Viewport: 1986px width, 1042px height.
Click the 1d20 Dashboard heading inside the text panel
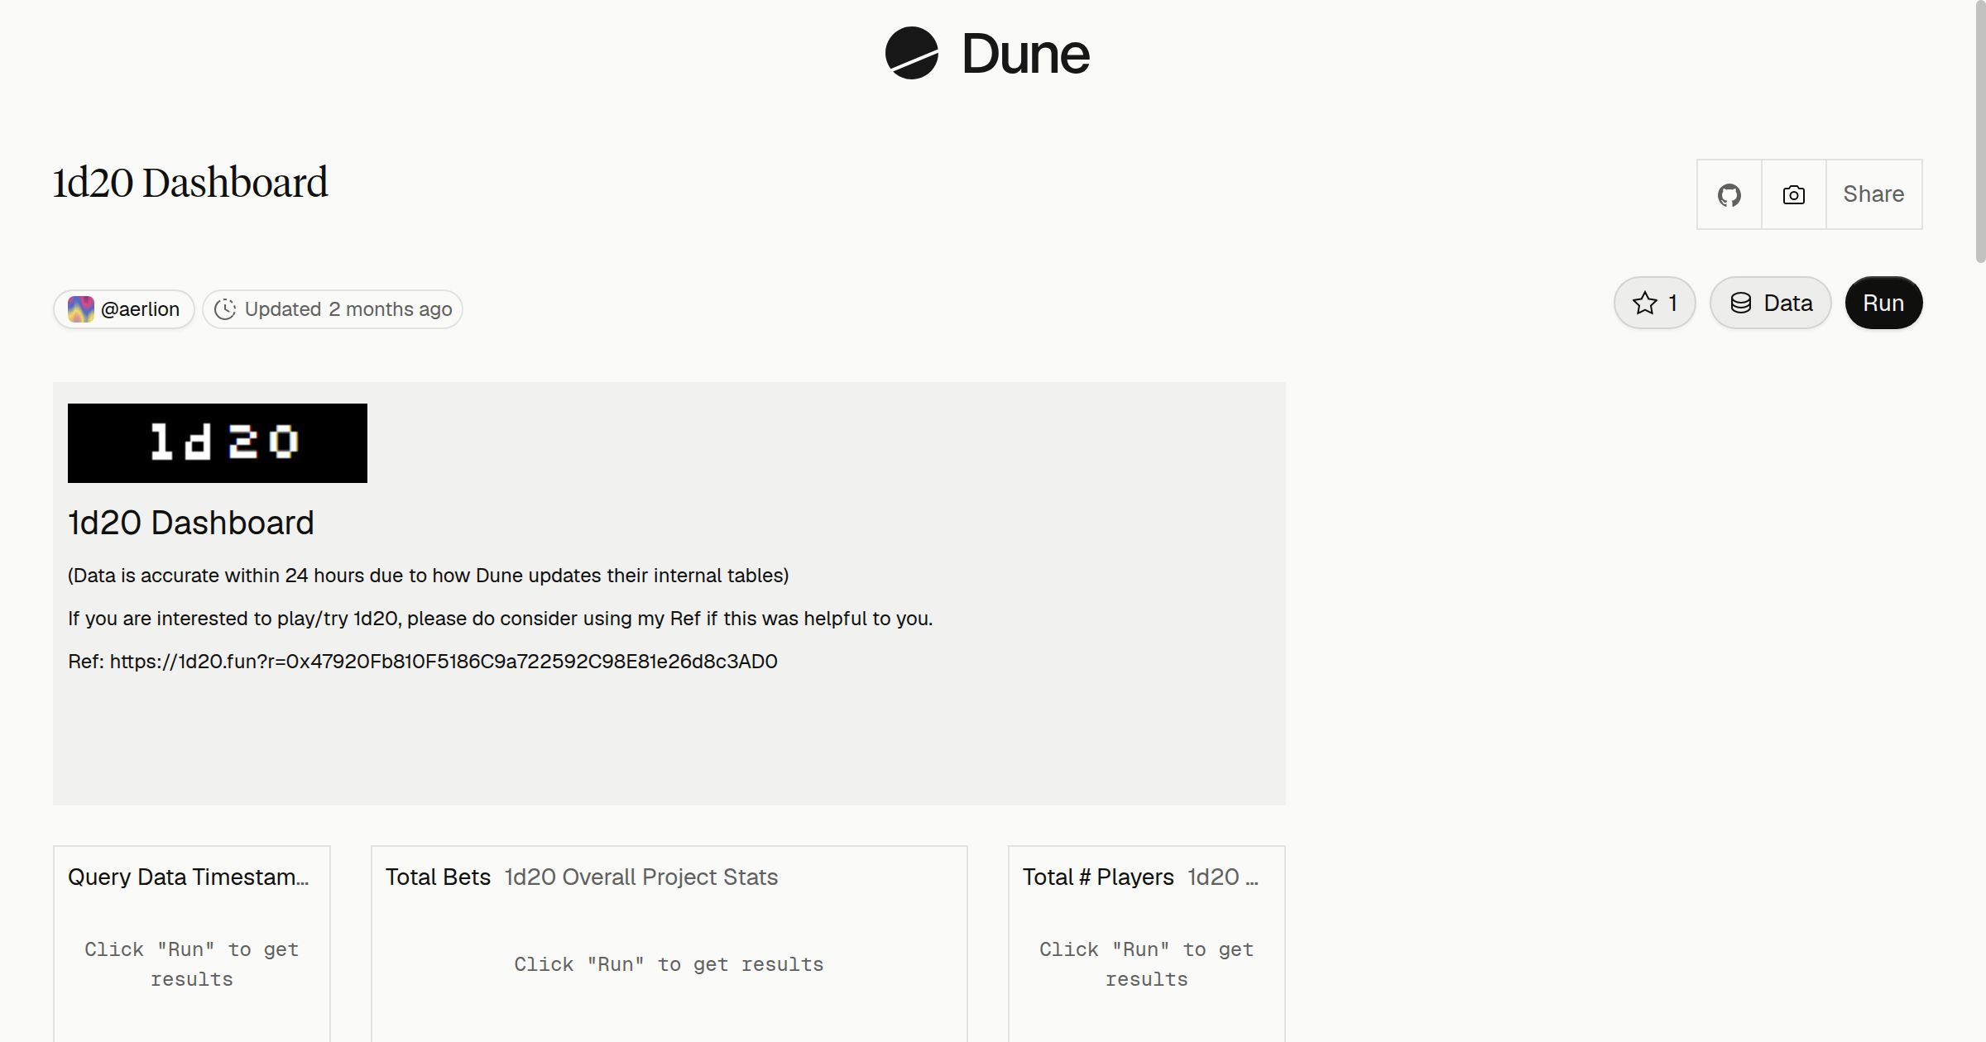coord(191,523)
